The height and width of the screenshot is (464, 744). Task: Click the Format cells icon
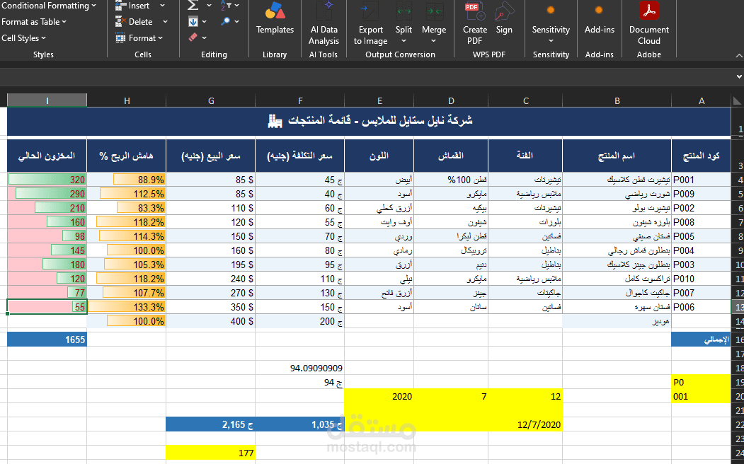pyautogui.click(x=120, y=38)
